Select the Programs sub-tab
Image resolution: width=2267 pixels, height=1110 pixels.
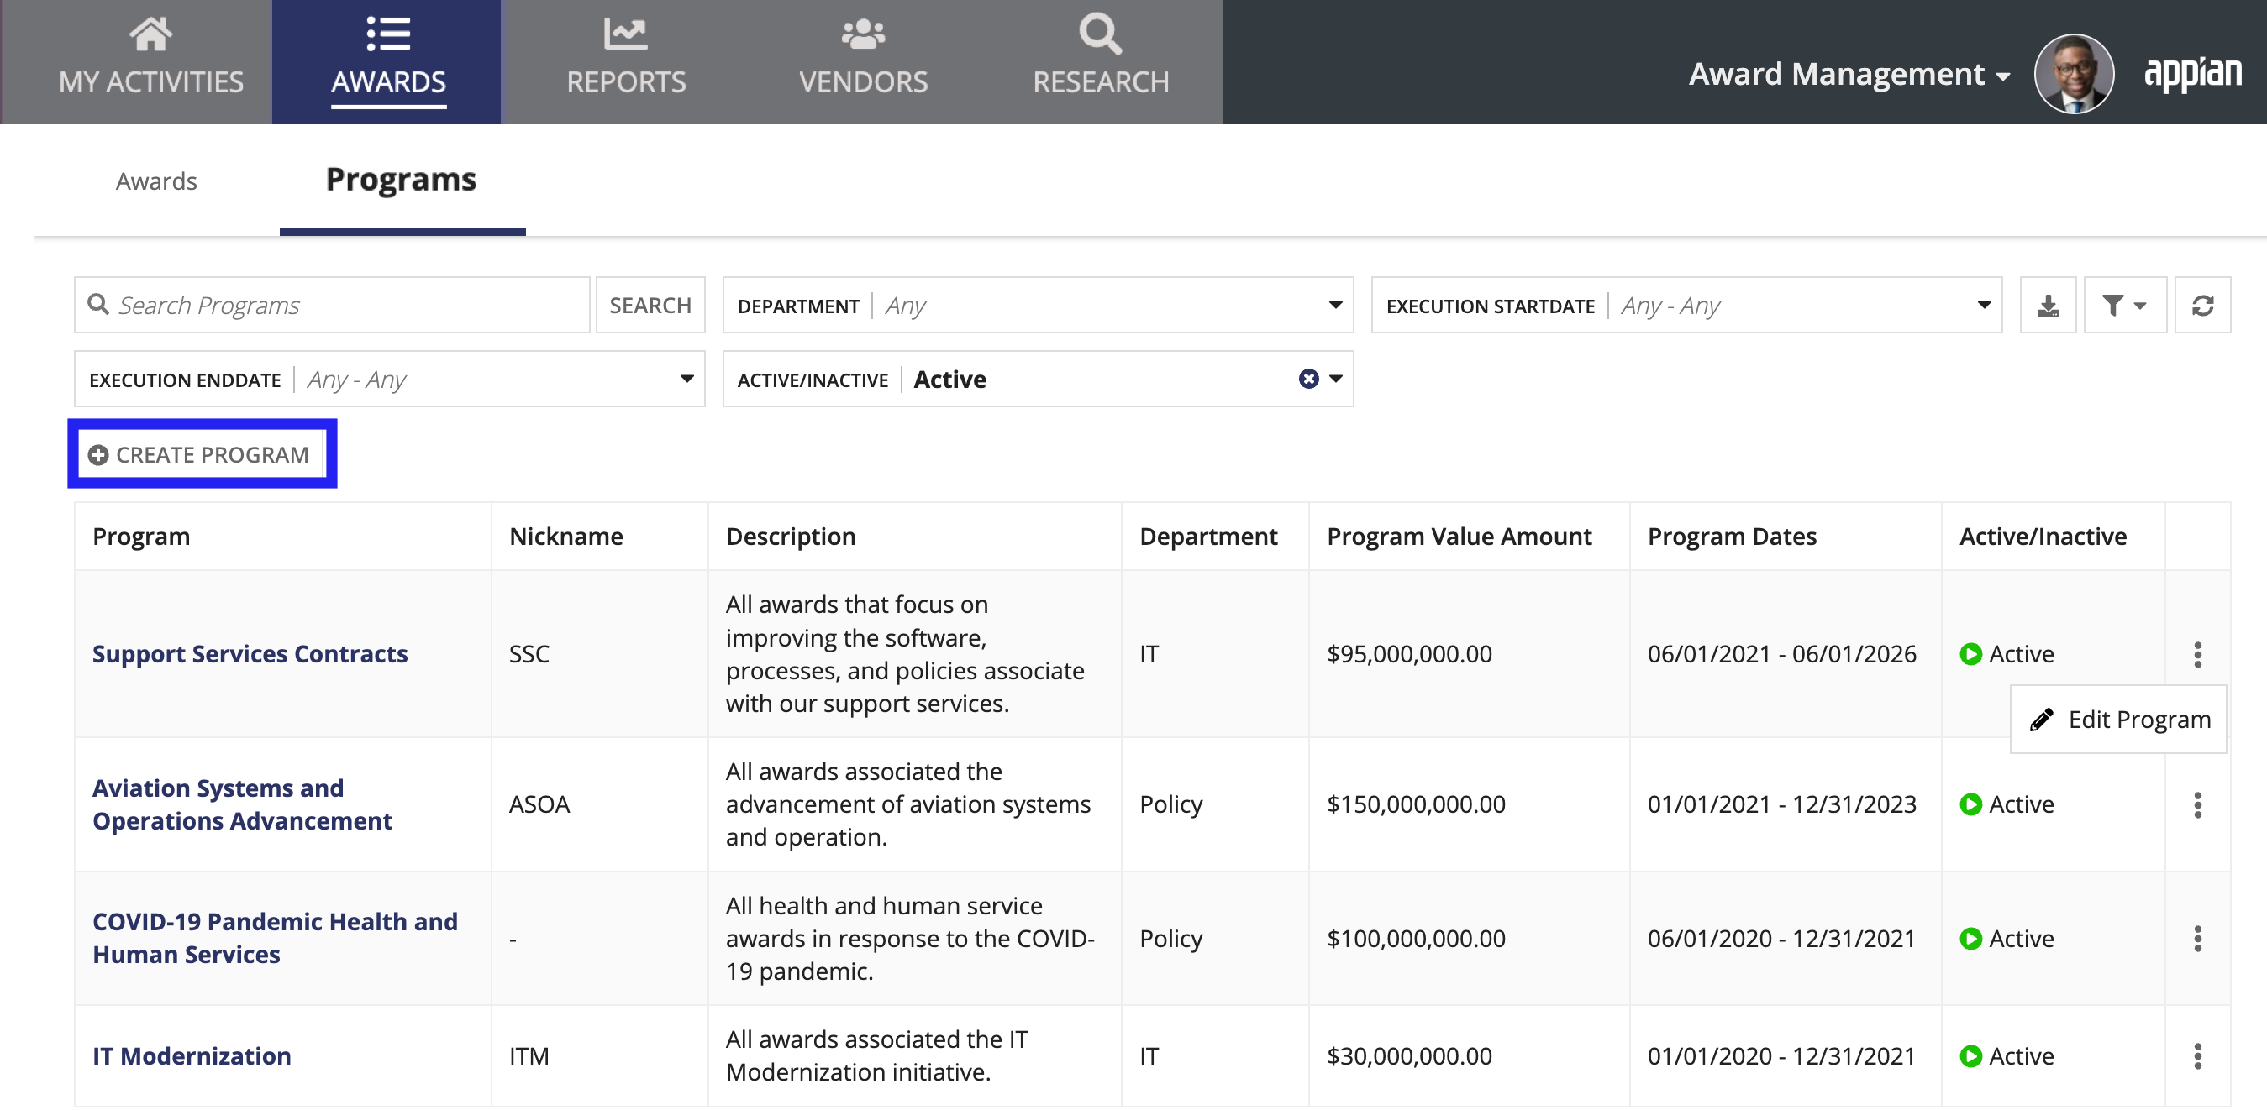402,181
